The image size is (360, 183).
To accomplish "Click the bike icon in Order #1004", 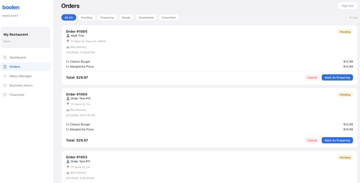I will point(68,110).
